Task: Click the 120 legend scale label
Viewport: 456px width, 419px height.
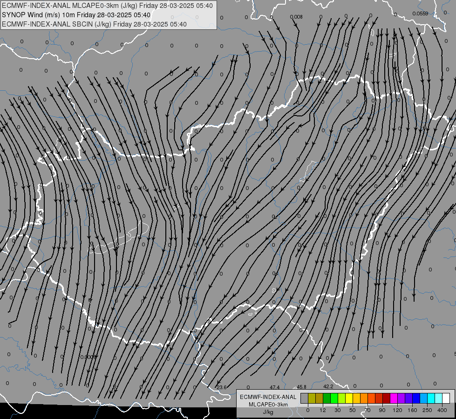Action: point(397,410)
